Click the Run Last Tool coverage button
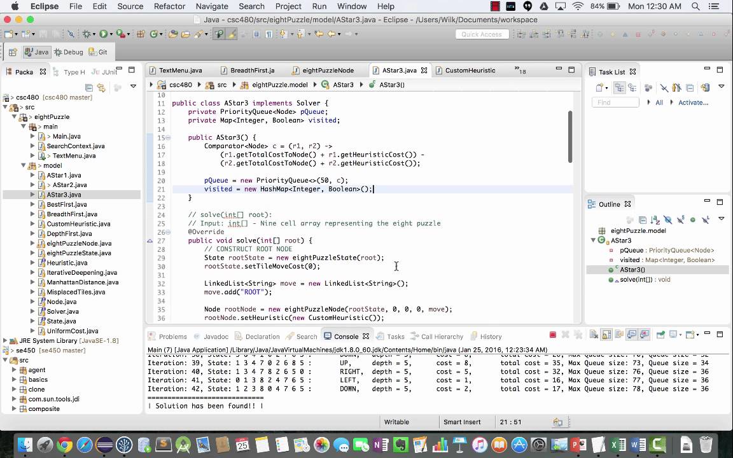Screen dimensions: 733x458 point(120,34)
